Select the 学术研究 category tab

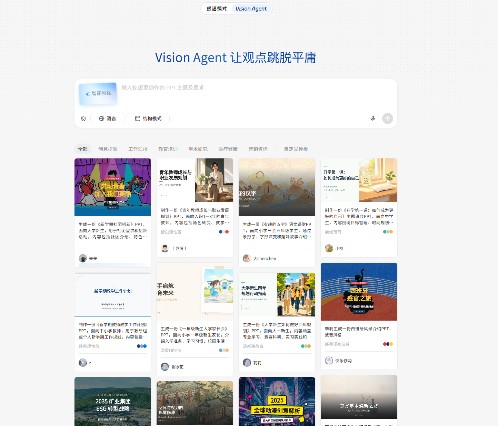(x=198, y=149)
